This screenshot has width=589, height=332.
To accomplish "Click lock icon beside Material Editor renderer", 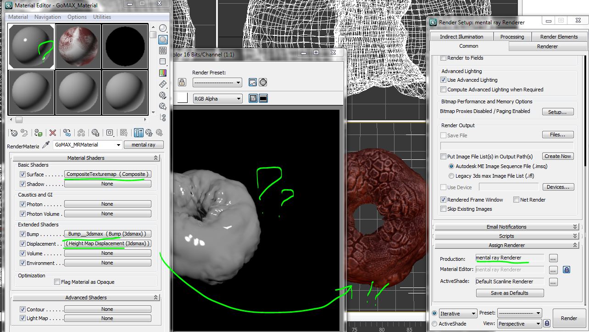I will [x=566, y=270].
